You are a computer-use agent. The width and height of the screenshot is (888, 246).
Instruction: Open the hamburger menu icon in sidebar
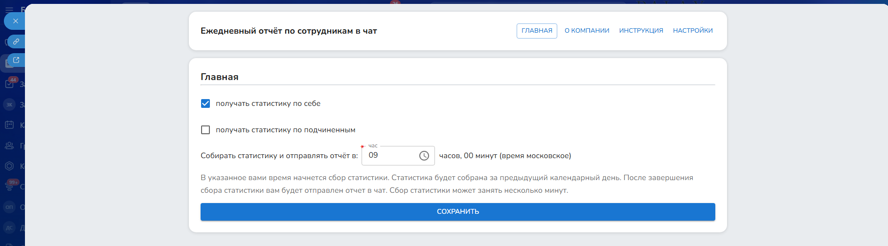[x=9, y=10]
